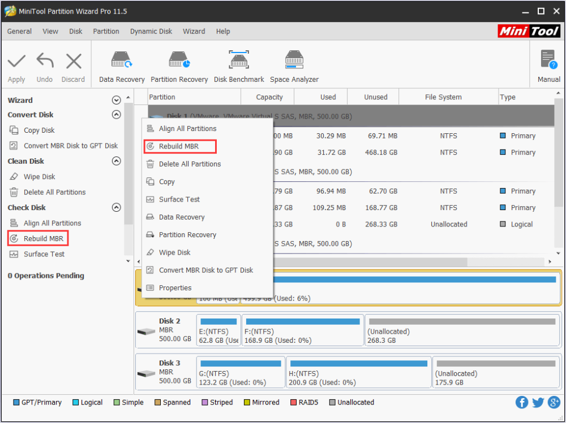
Task: Click partition list scroll down arrow
Action: (x=559, y=254)
